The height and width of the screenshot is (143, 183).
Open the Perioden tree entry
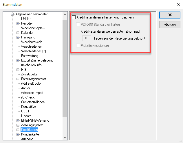click(x=27, y=23)
